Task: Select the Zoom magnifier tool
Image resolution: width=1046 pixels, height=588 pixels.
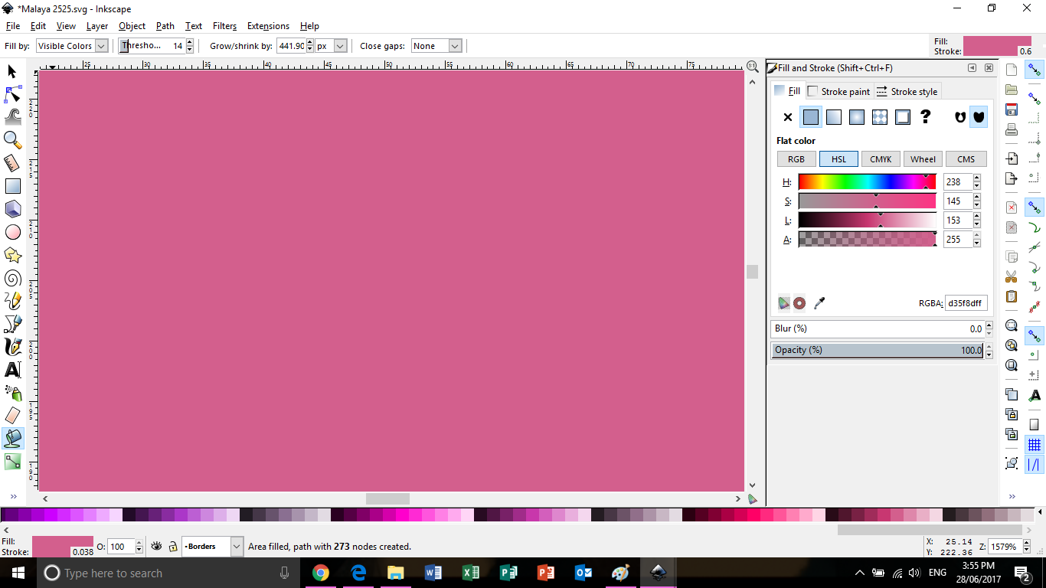Action: pos(12,140)
